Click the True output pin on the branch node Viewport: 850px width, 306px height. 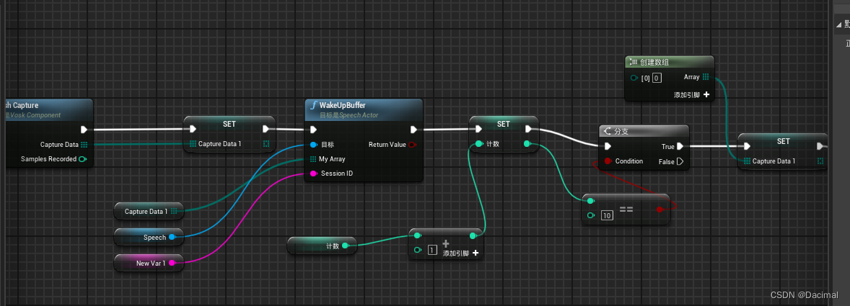tap(680, 146)
